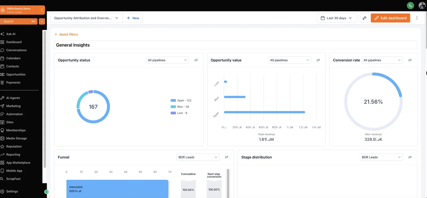427x198 pixels.
Task: Toggle Won series in Opportunity status legend
Action: 180,107
